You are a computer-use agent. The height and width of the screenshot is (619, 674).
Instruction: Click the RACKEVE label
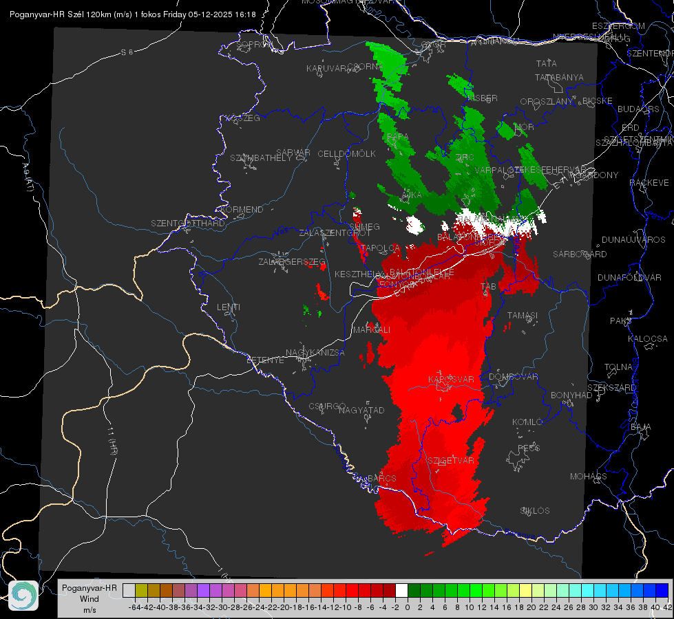click(649, 183)
